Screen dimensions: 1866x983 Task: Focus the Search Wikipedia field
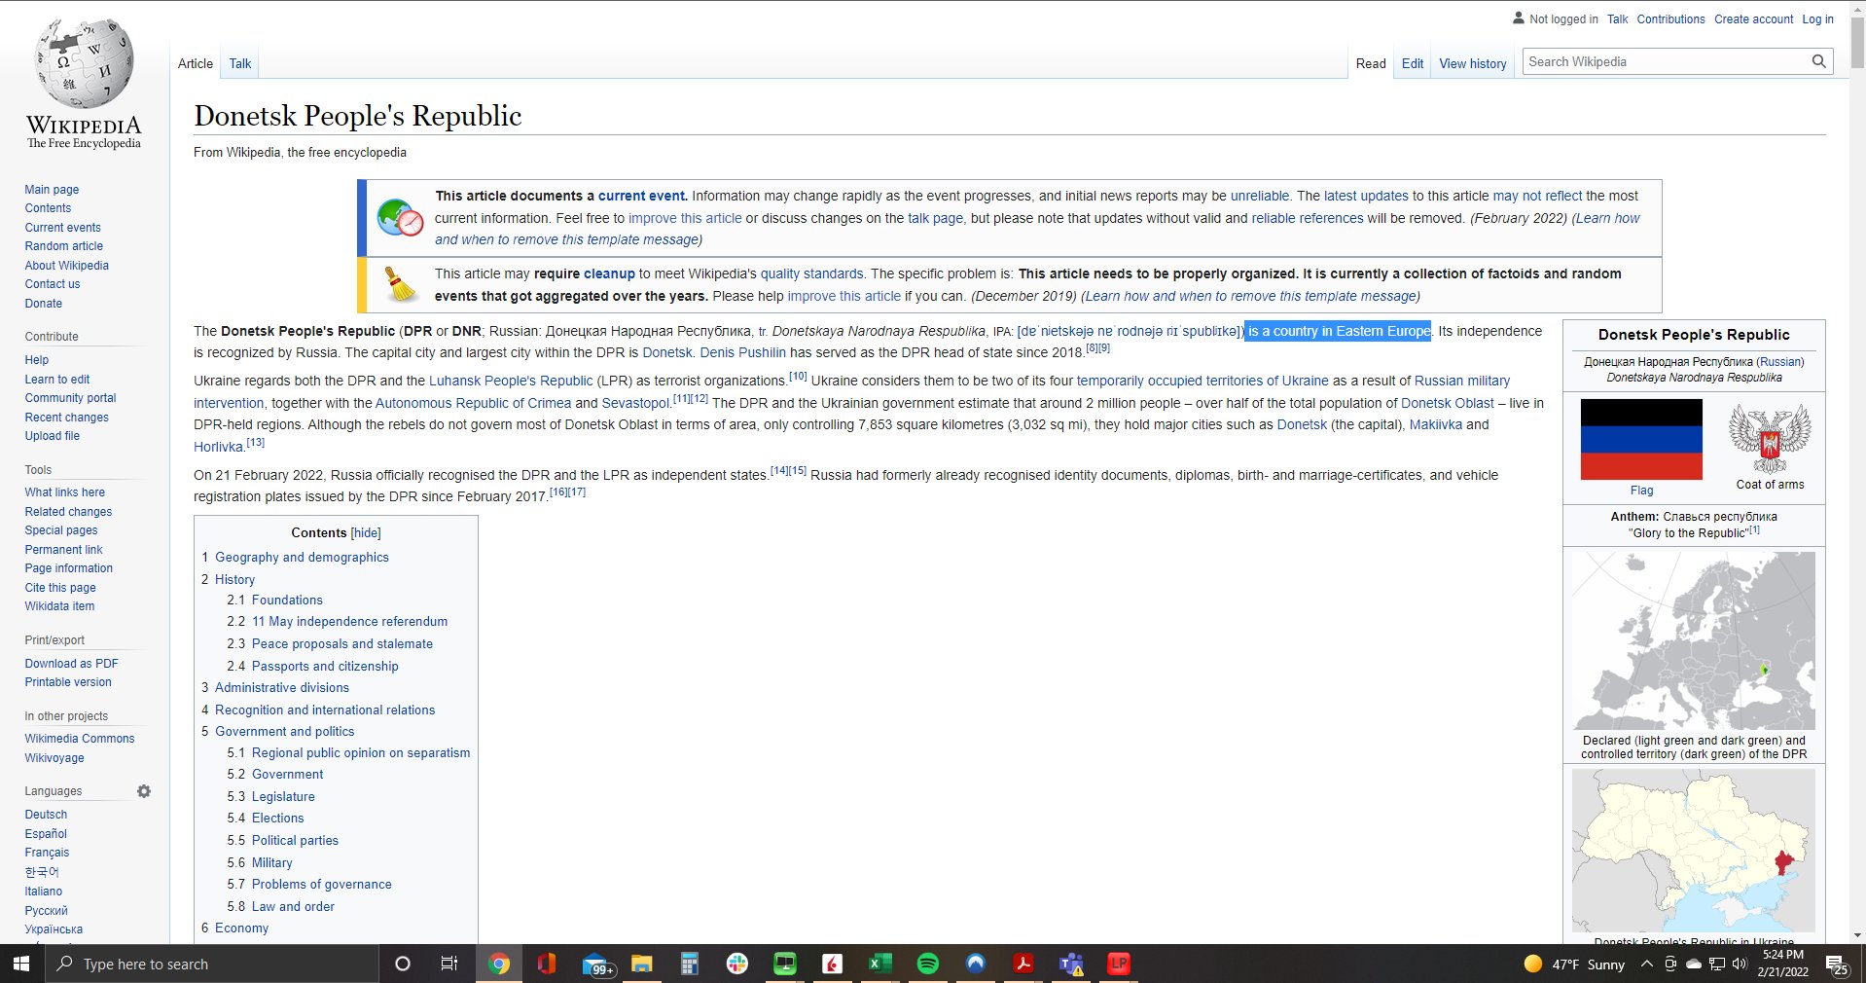(x=1665, y=61)
